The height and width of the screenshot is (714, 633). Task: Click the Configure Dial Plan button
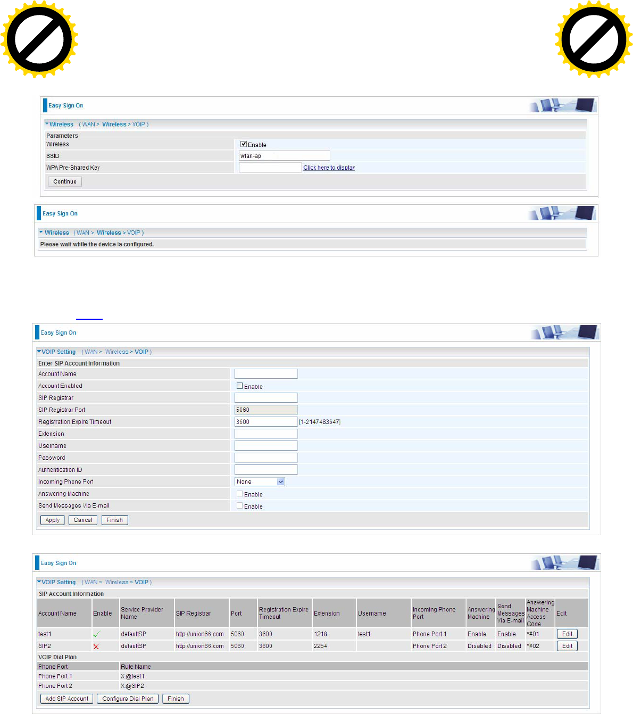(x=128, y=699)
